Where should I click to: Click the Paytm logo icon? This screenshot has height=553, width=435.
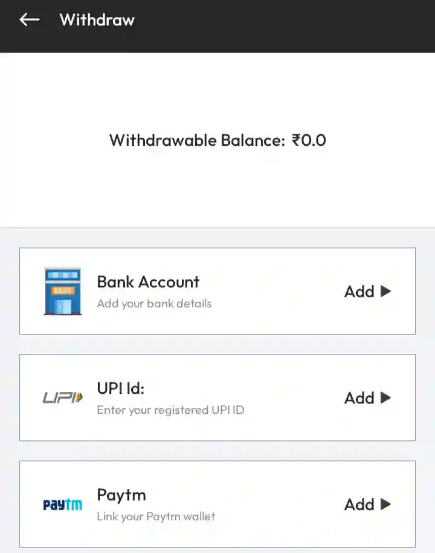(x=63, y=504)
